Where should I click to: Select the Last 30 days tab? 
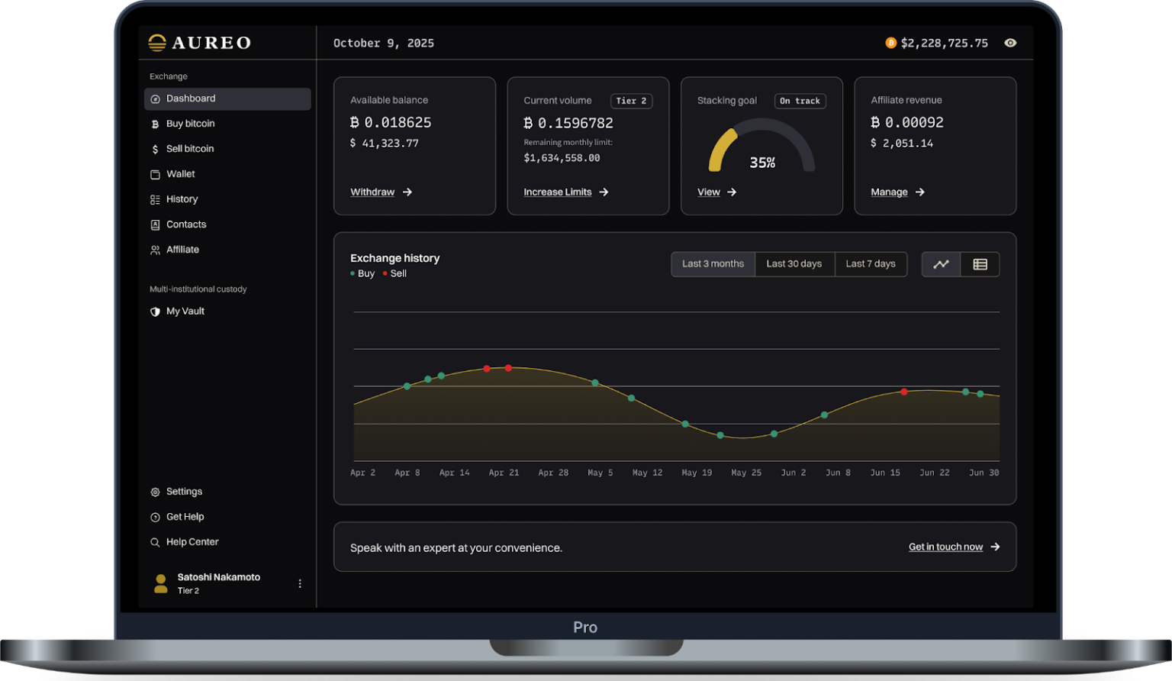pyautogui.click(x=794, y=264)
